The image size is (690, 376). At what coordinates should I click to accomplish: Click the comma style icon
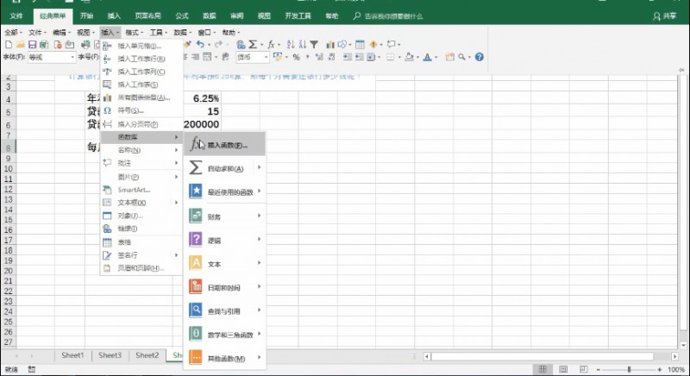click(x=307, y=57)
